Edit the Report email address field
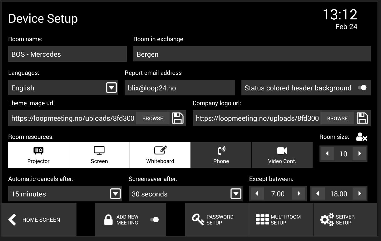The image size is (381, 241). coord(180,88)
